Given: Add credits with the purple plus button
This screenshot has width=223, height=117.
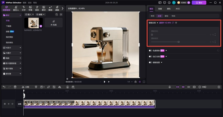Looking at the screenshot, I should tap(189, 3).
